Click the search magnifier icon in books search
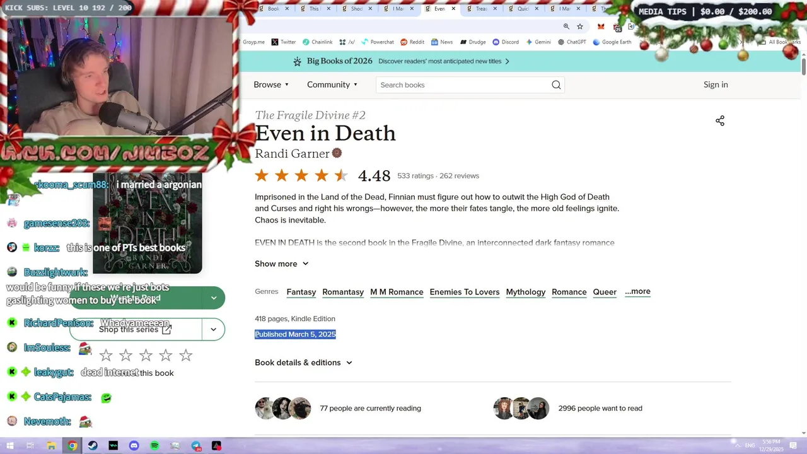Image resolution: width=807 pixels, height=454 pixels. (x=556, y=85)
